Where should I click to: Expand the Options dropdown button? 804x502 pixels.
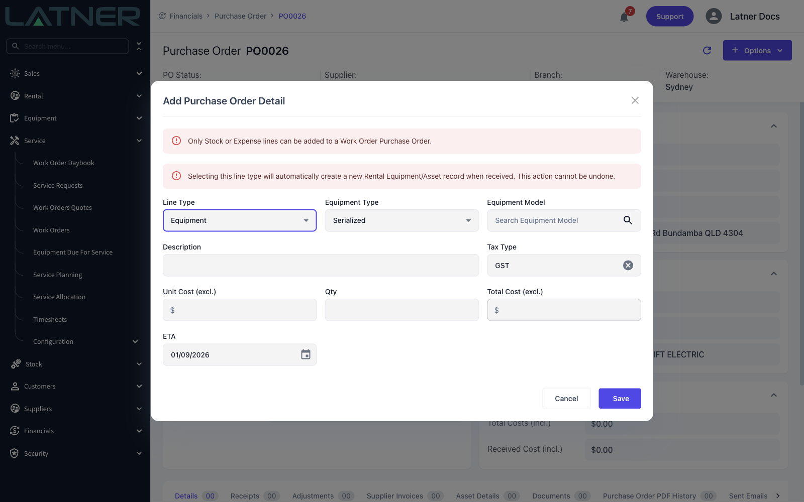757,50
